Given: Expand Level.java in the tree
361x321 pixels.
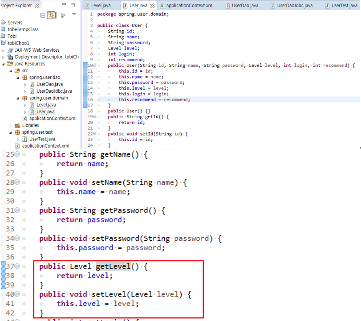Looking at the screenshot, I should click(x=25, y=105).
